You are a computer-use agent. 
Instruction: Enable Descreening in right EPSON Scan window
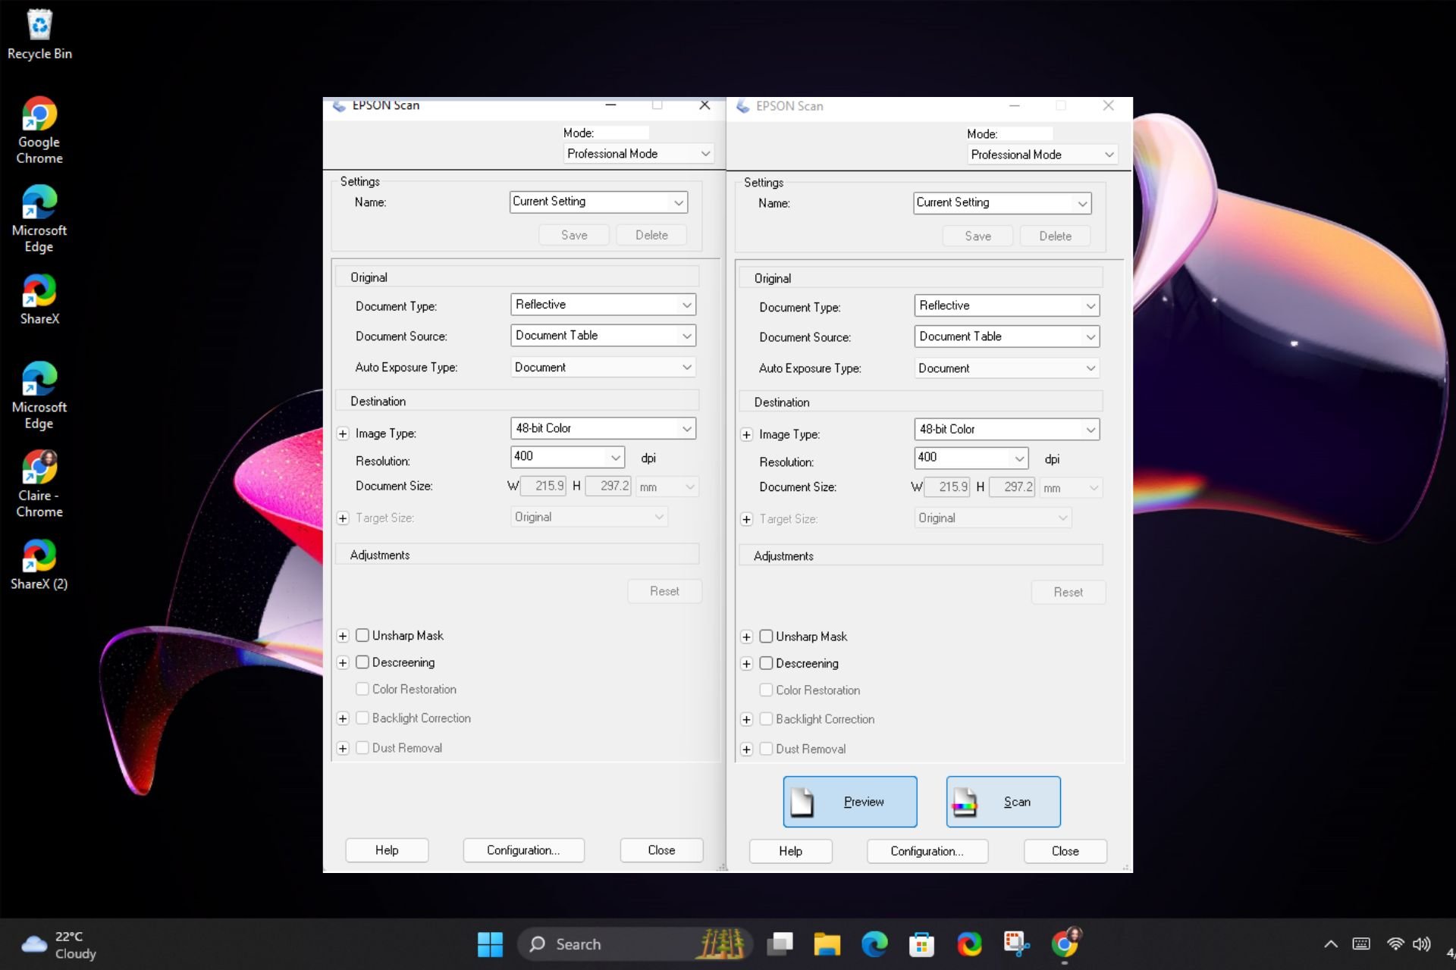[766, 663]
